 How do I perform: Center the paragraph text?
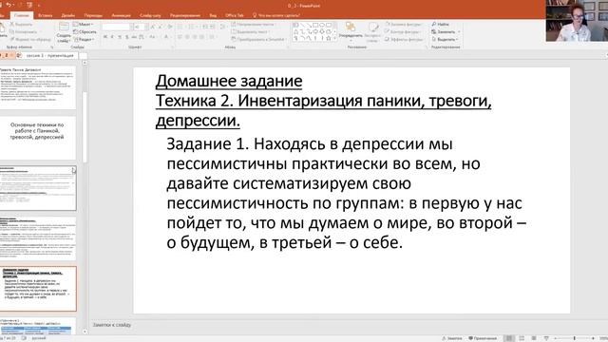coord(187,37)
